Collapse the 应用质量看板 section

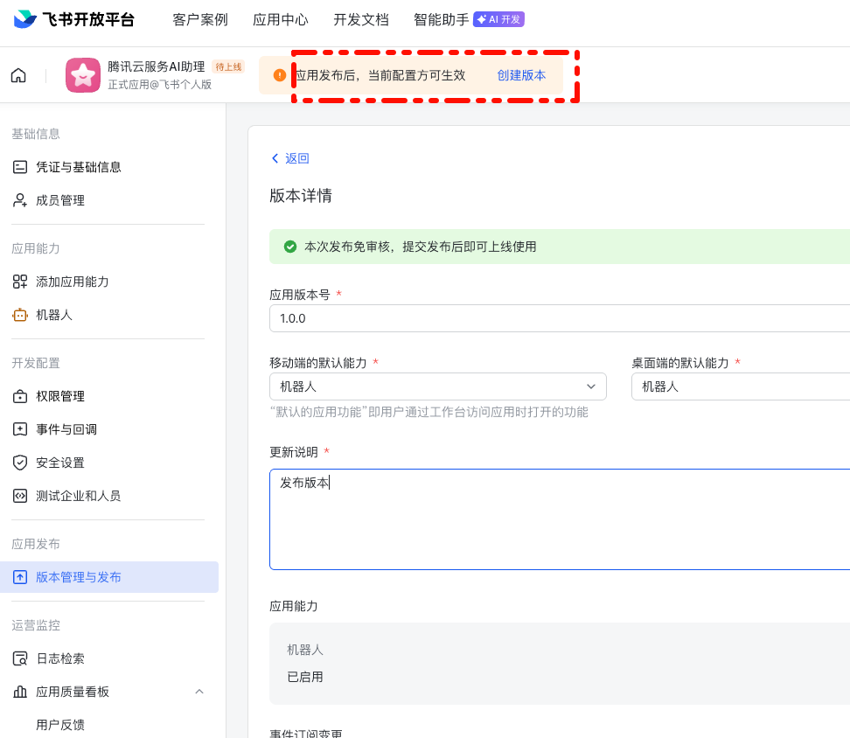pos(199,691)
